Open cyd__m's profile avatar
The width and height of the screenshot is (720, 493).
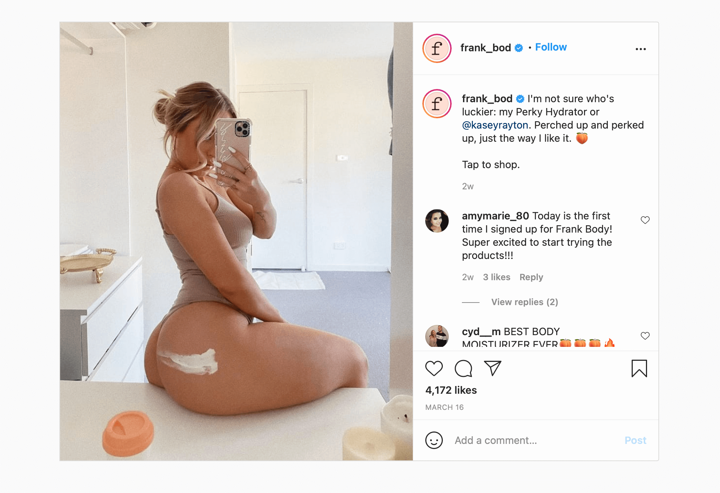pyautogui.click(x=437, y=336)
